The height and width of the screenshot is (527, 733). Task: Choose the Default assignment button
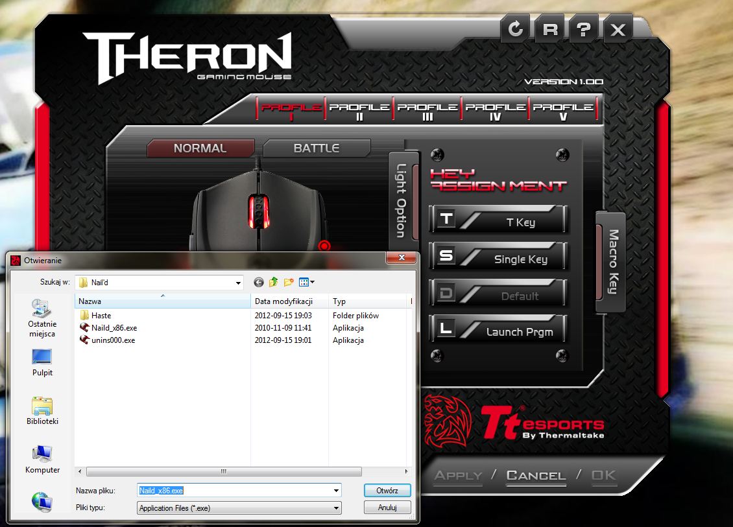(x=498, y=293)
